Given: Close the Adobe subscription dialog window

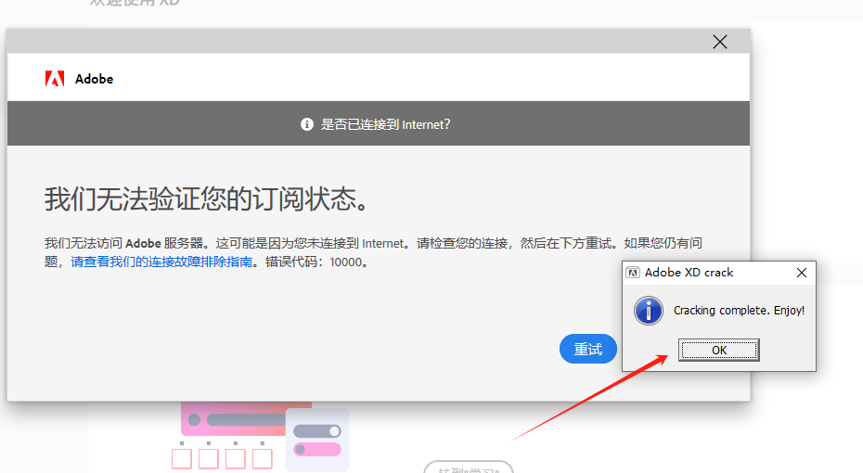Looking at the screenshot, I should [719, 42].
